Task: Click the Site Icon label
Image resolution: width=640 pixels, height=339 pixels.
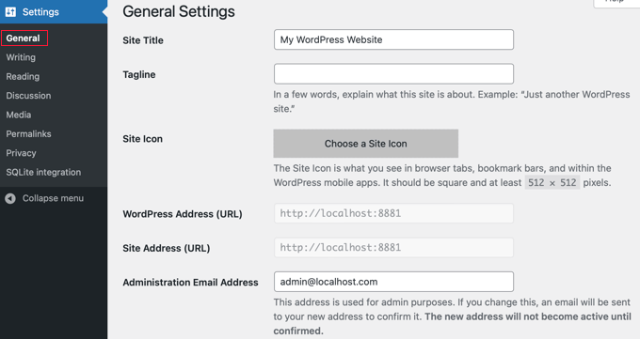Action: (142, 139)
